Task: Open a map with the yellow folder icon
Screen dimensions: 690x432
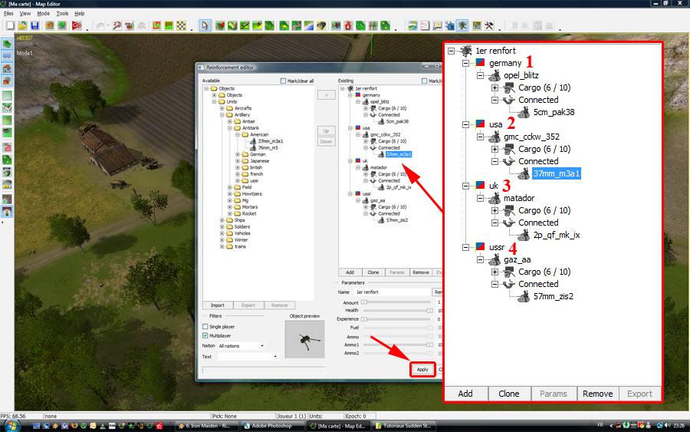Action: coord(23,25)
